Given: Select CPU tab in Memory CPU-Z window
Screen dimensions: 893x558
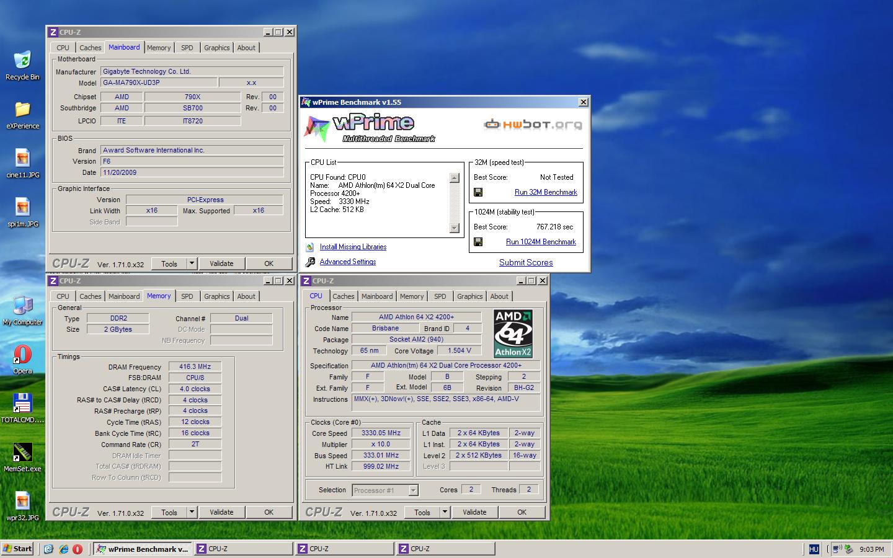Looking at the screenshot, I should pos(63,296).
